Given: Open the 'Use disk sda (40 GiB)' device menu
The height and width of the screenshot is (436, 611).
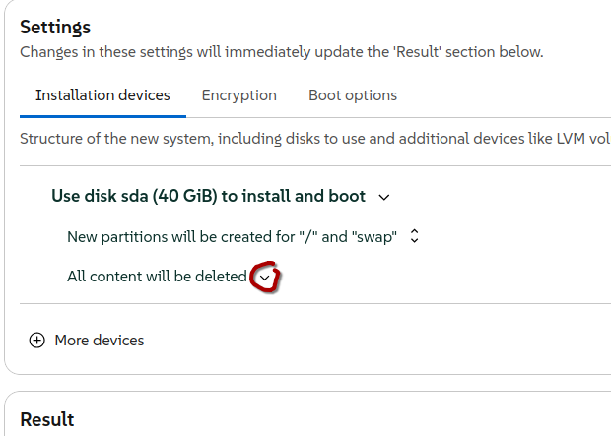Looking at the screenshot, I should coord(208,196).
